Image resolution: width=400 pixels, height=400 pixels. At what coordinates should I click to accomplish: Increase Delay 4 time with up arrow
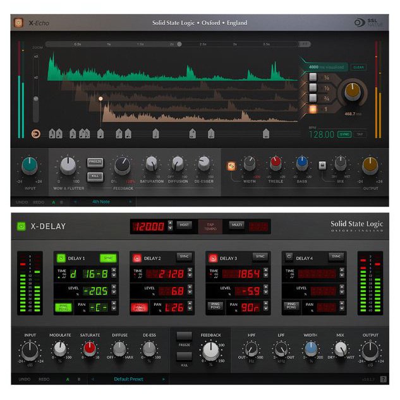(x=342, y=270)
